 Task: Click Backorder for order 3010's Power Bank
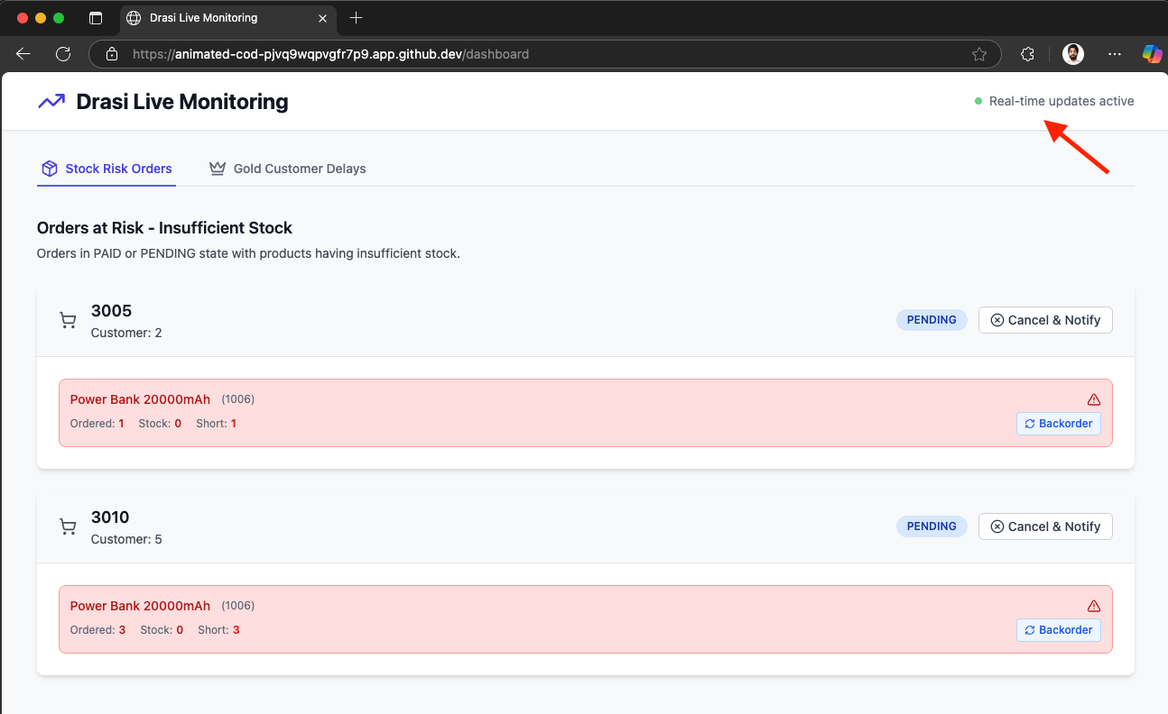click(x=1058, y=629)
